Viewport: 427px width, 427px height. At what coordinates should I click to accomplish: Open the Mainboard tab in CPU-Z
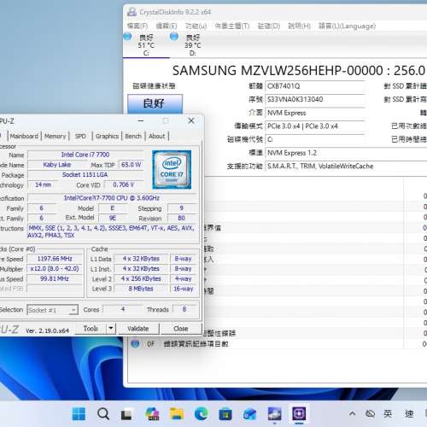coord(24,136)
